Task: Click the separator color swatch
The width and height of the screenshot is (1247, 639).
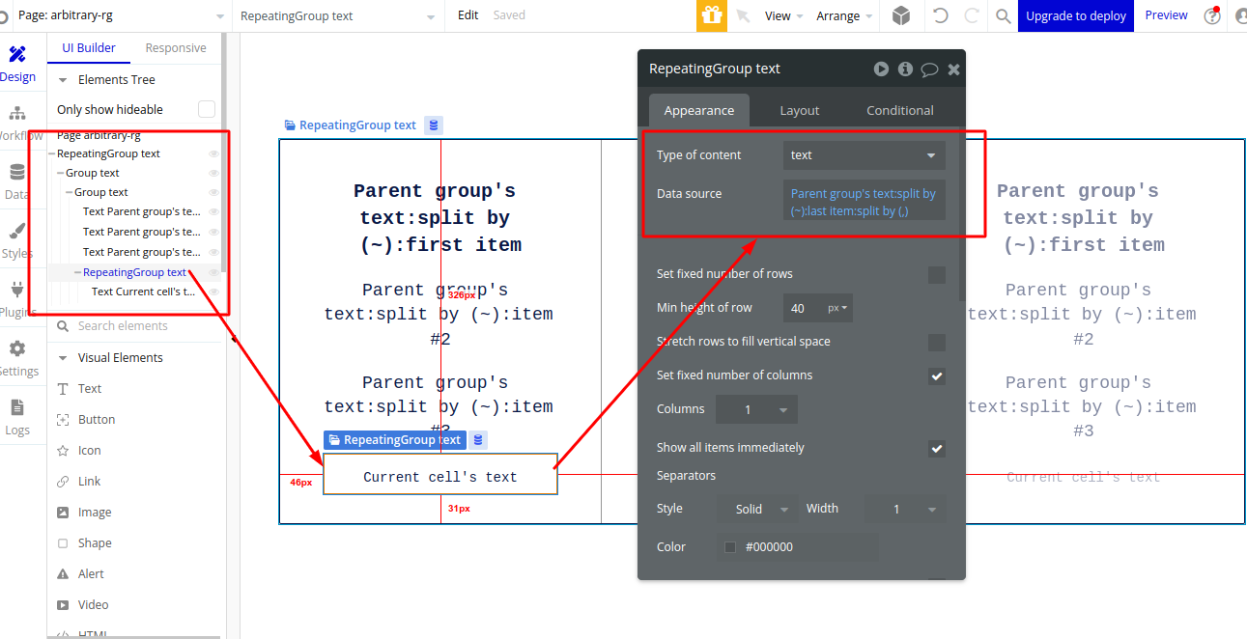Action: 730,547
